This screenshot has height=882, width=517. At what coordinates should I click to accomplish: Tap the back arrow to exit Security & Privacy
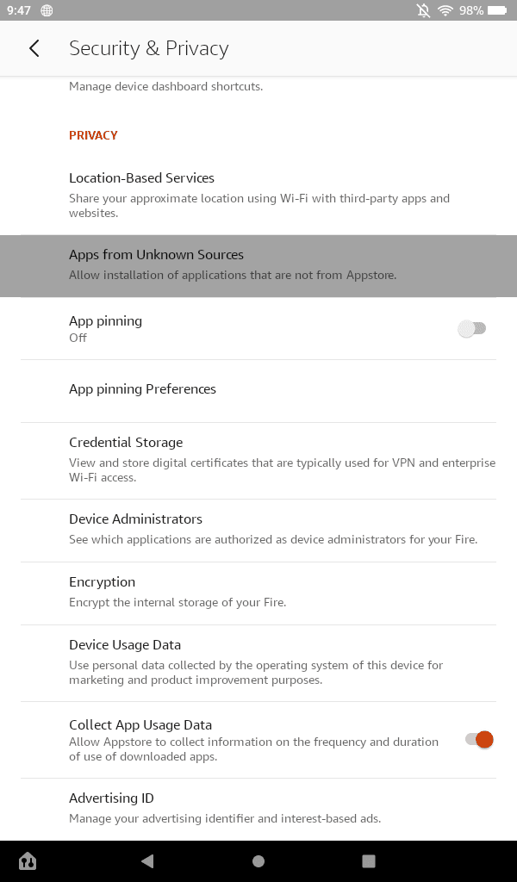tap(34, 48)
